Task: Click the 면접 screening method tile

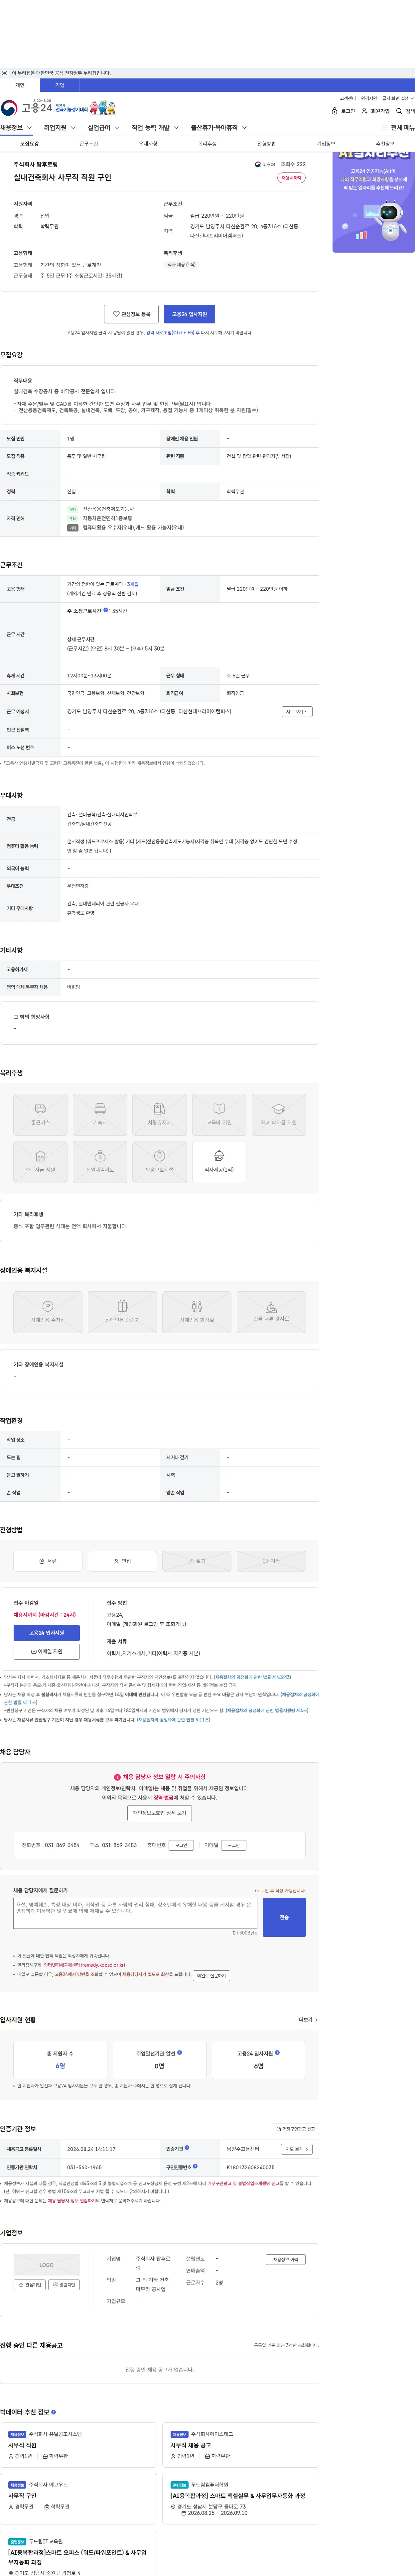Action: pos(122,1561)
